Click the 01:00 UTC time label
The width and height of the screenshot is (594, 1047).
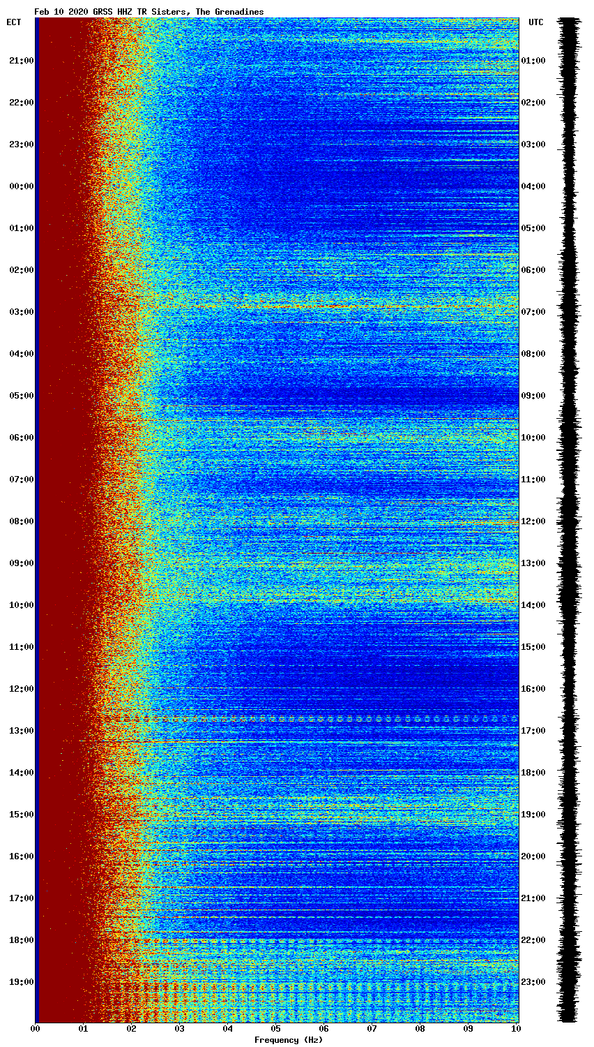pos(533,61)
